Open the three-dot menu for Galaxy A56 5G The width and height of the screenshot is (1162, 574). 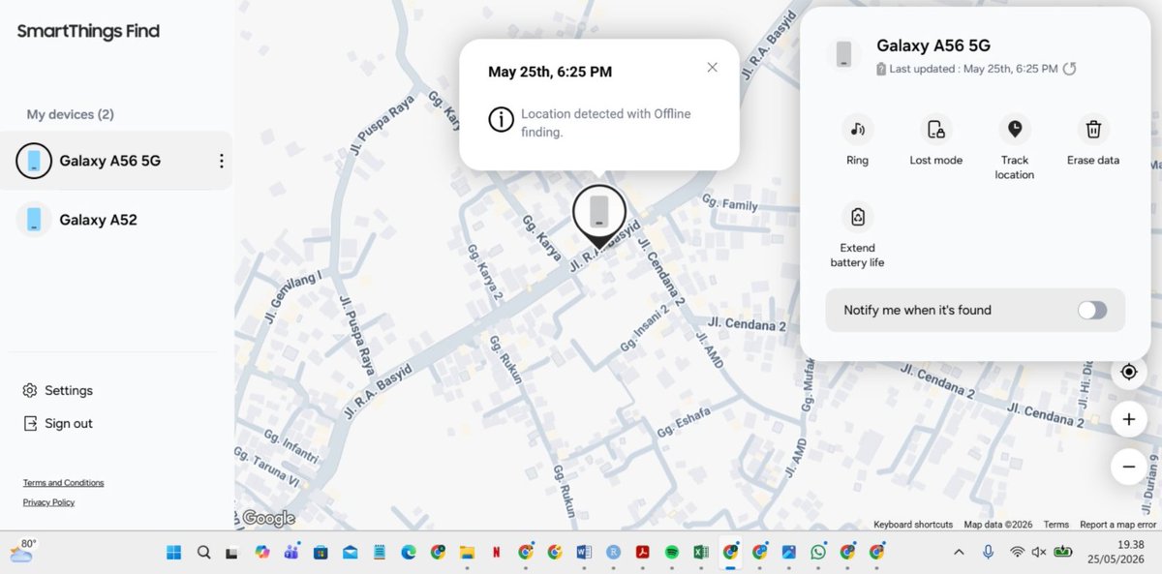221,161
